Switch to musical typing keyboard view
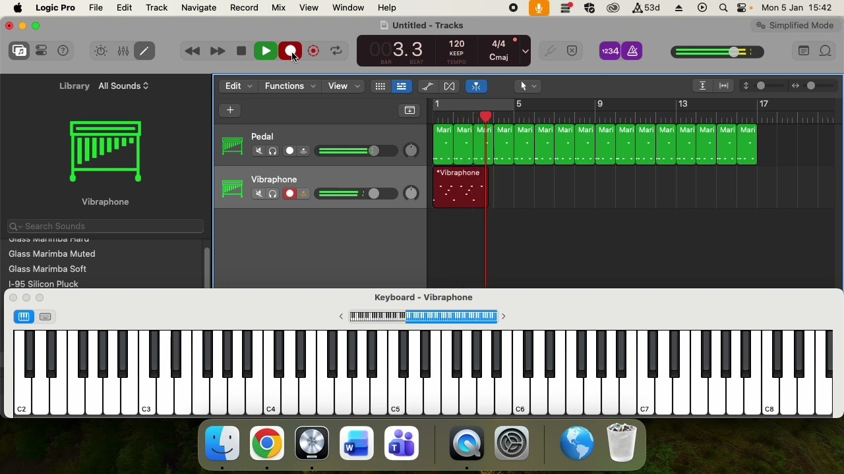844x474 pixels. click(x=45, y=317)
